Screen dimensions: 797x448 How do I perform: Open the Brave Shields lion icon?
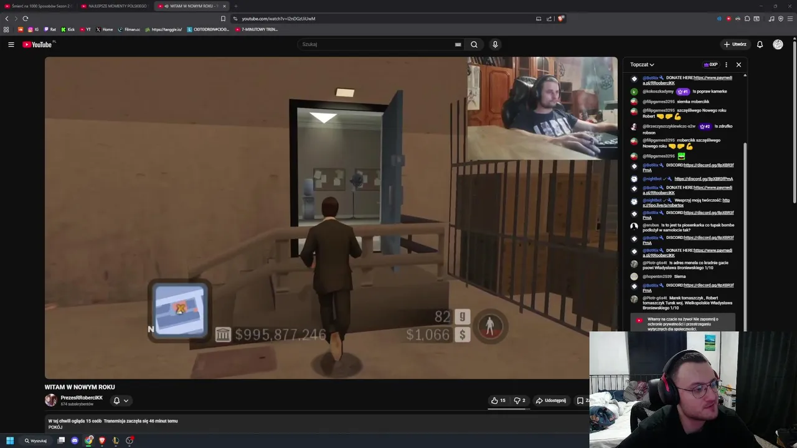560,19
